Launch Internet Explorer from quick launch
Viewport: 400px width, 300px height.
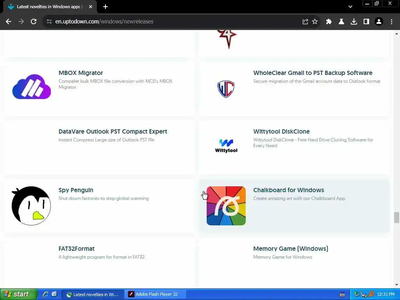[x=46, y=295]
